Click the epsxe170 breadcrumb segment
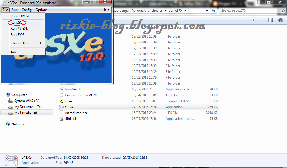The width and height of the screenshot is (287, 168). 175,11
